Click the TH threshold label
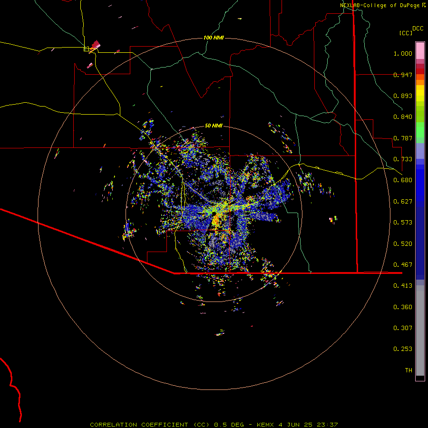428x428 pixels. (409, 370)
